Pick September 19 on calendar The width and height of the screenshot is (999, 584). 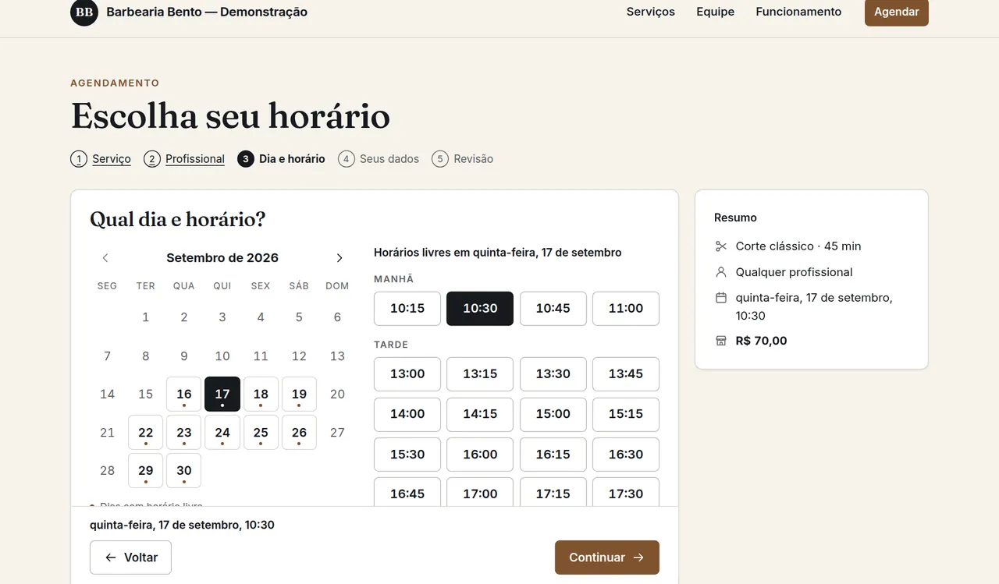(x=299, y=395)
